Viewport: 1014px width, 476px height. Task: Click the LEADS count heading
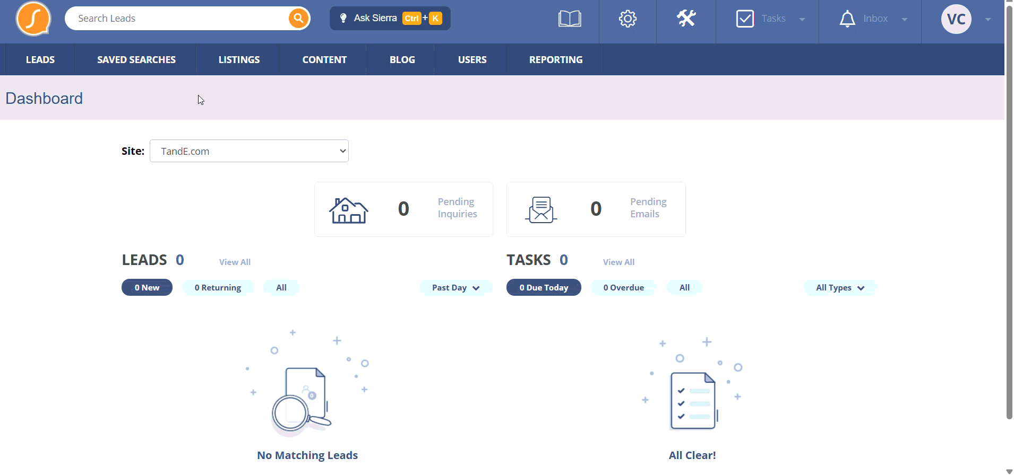click(x=153, y=260)
